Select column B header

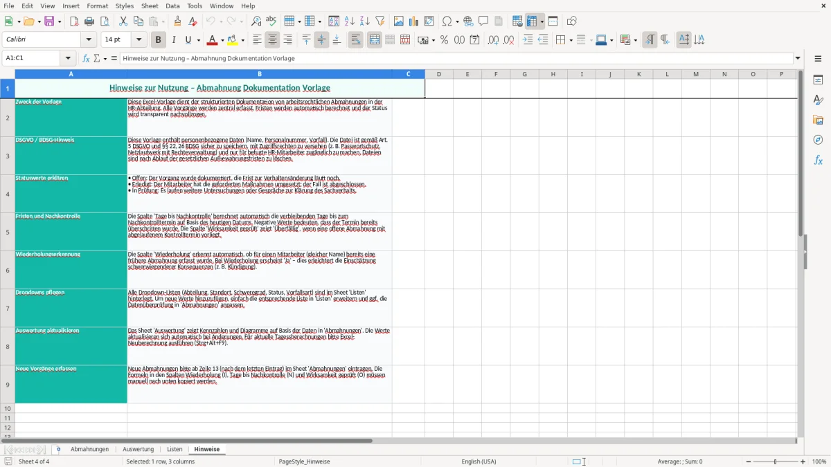260,74
